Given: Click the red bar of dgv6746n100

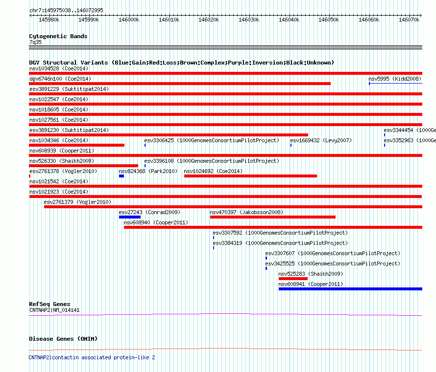Looking at the screenshot, I should point(180,84).
